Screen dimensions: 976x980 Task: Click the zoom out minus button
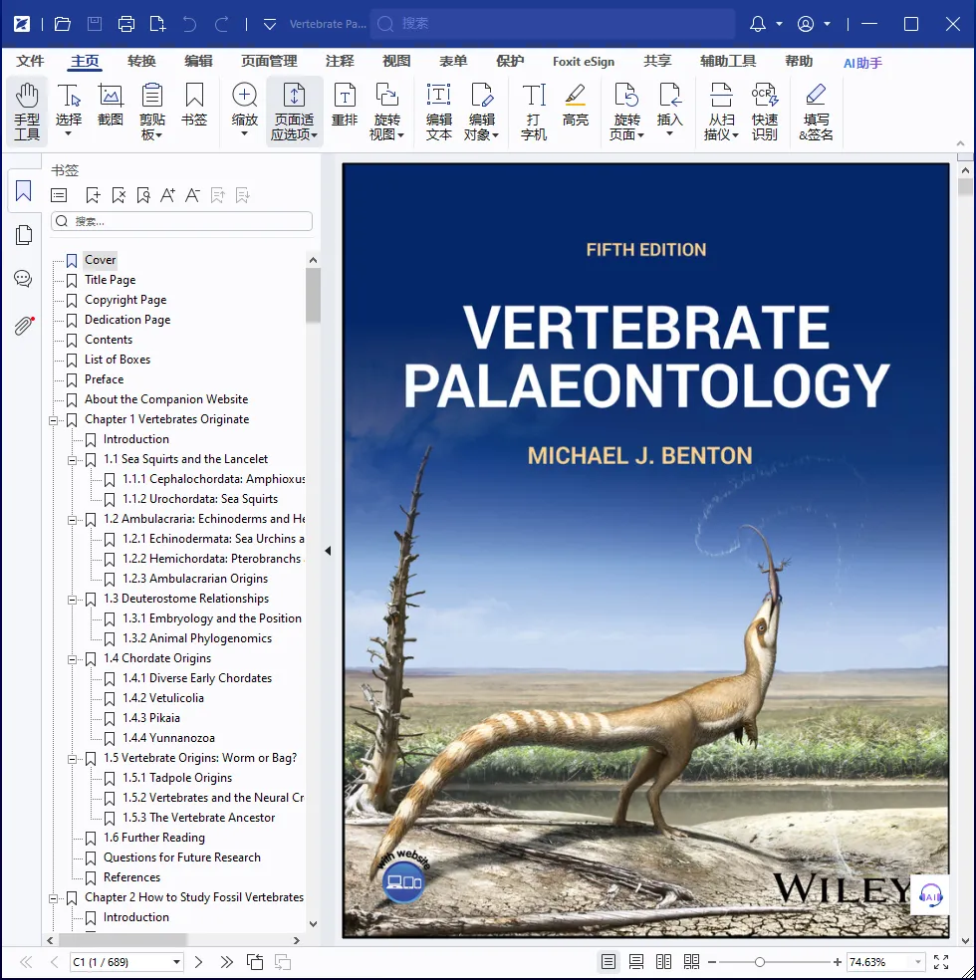(712, 962)
